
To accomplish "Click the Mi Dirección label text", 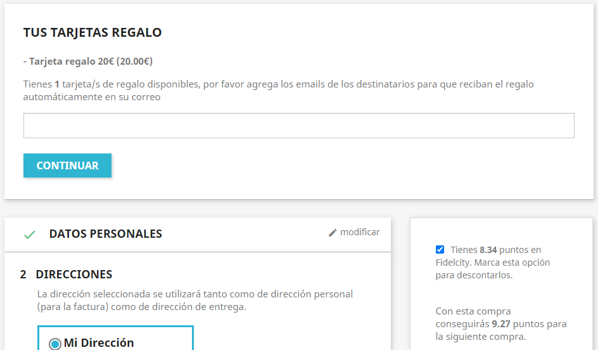I will coord(99,343).
